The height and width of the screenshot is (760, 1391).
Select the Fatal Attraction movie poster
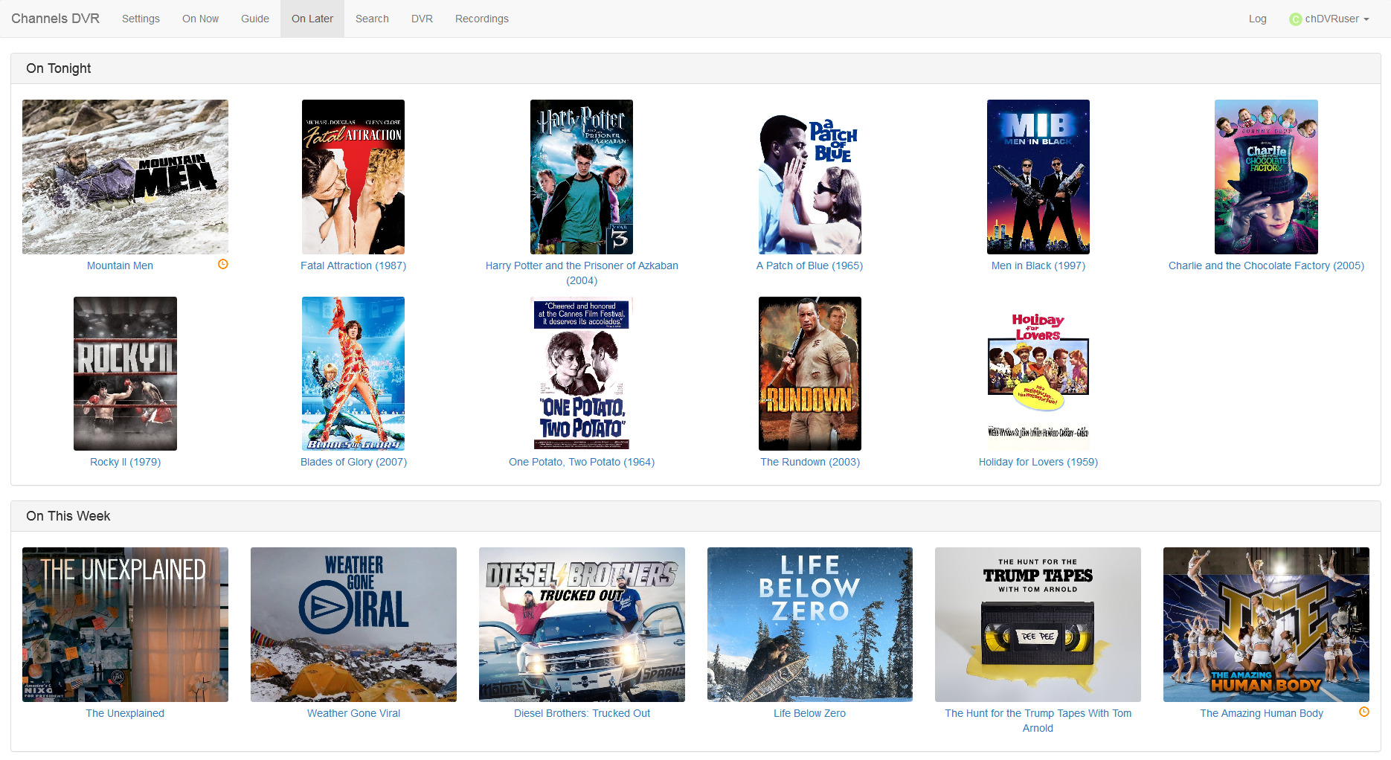coord(353,177)
